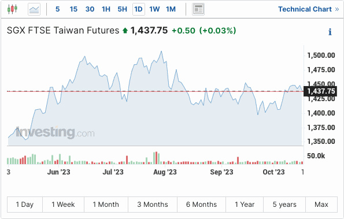Open the Technical Chart link
The height and width of the screenshot is (219, 344).
309,9
